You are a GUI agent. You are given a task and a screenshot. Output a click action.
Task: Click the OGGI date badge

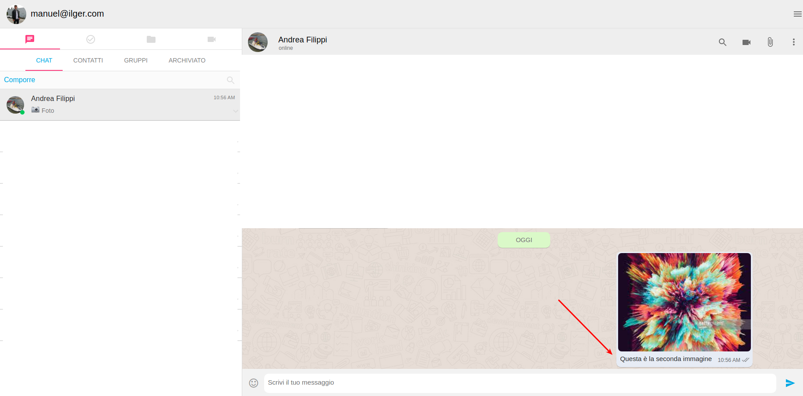point(524,240)
